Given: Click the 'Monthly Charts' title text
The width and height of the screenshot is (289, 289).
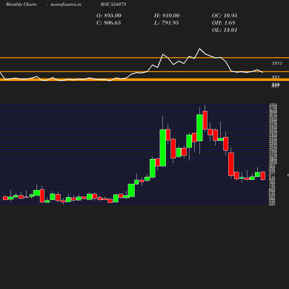Looking at the screenshot, I should click(21, 5).
